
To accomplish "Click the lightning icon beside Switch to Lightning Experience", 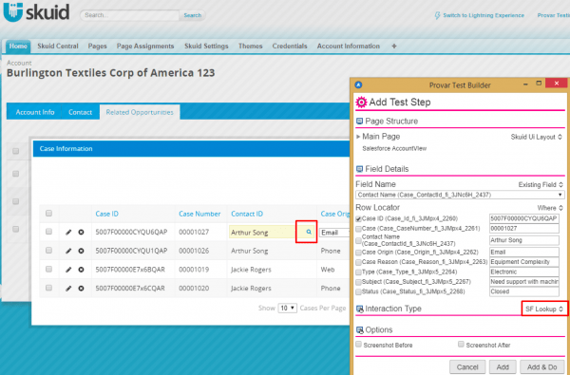I will [437, 15].
